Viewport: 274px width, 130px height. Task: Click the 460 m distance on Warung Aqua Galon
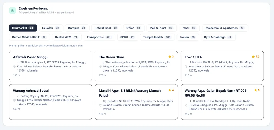tap(189, 114)
